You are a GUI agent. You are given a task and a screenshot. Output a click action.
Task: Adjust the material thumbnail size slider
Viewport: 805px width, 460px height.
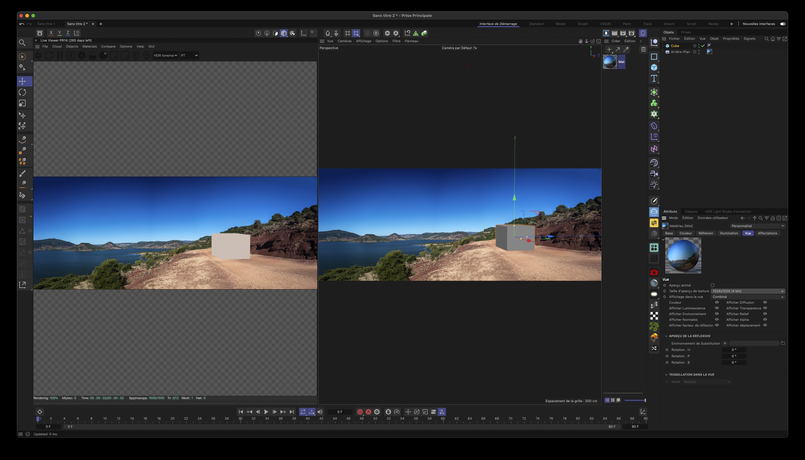[x=635, y=400]
